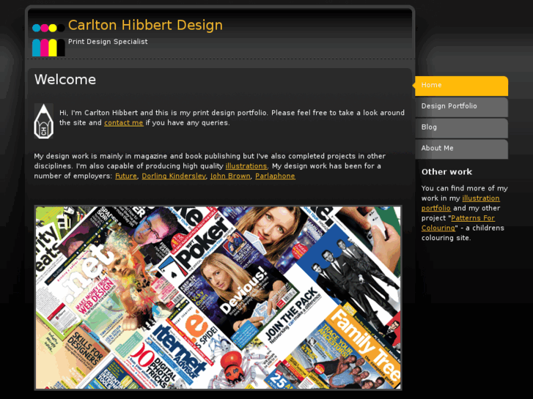Open the Dorling Kindersley link
This screenshot has width=533, height=399.
(174, 176)
